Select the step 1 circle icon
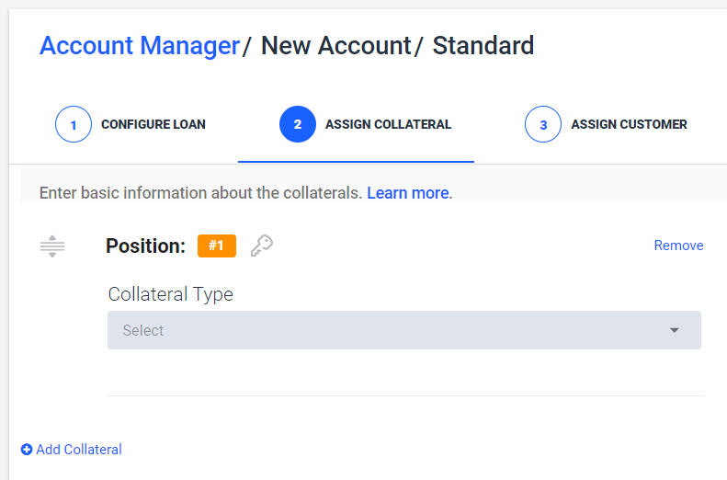Screen dimensions: 727x480 (74, 124)
